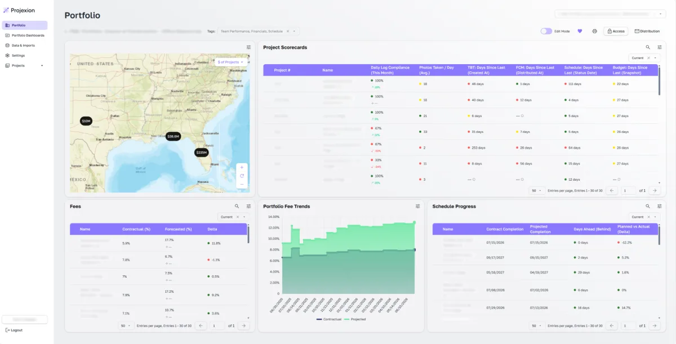The height and width of the screenshot is (344, 676).
Task: Sort by Days Ahead (Behind) column
Action: click(x=593, y=229)
